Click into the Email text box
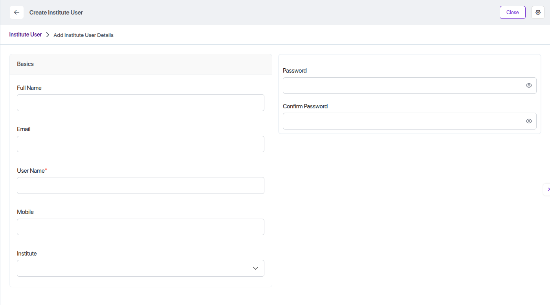 [140, 144]
